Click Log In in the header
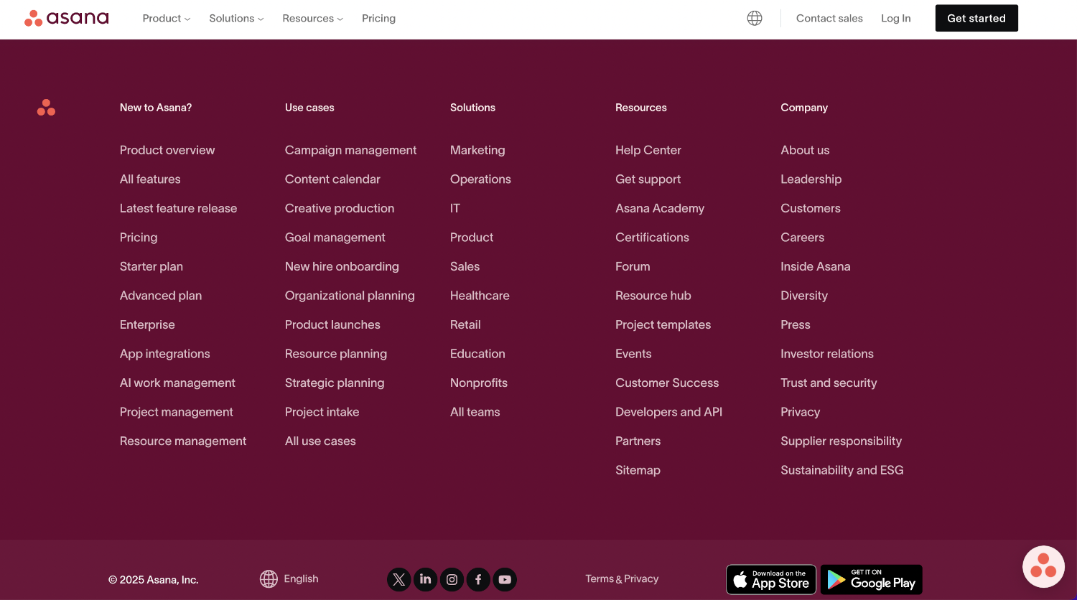The image size is (1077, 600). click(895, 19)
